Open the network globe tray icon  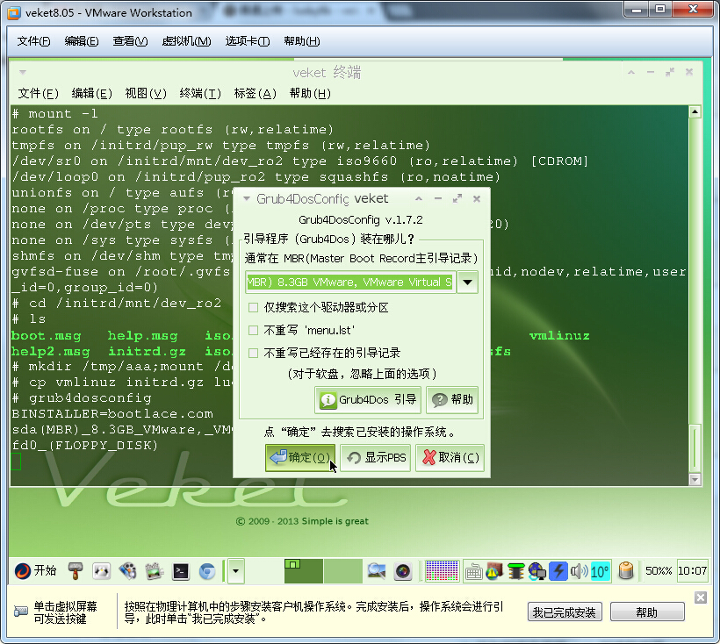tap(537, 571)
